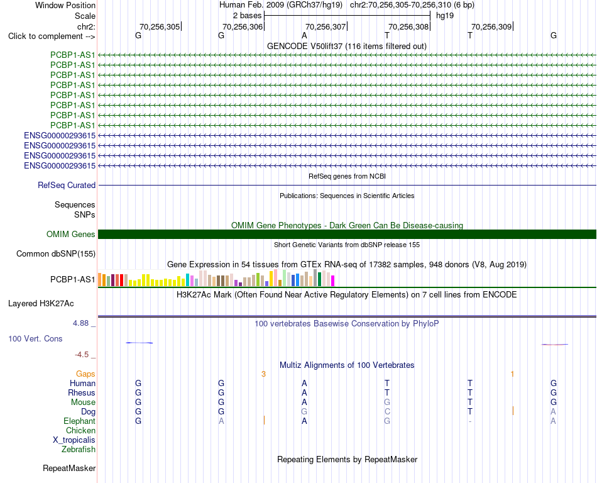The height and width of the screenshot is (483, 597).
Task: Click the 70,256,305 coordinate on the ruler
Action: 160,26
